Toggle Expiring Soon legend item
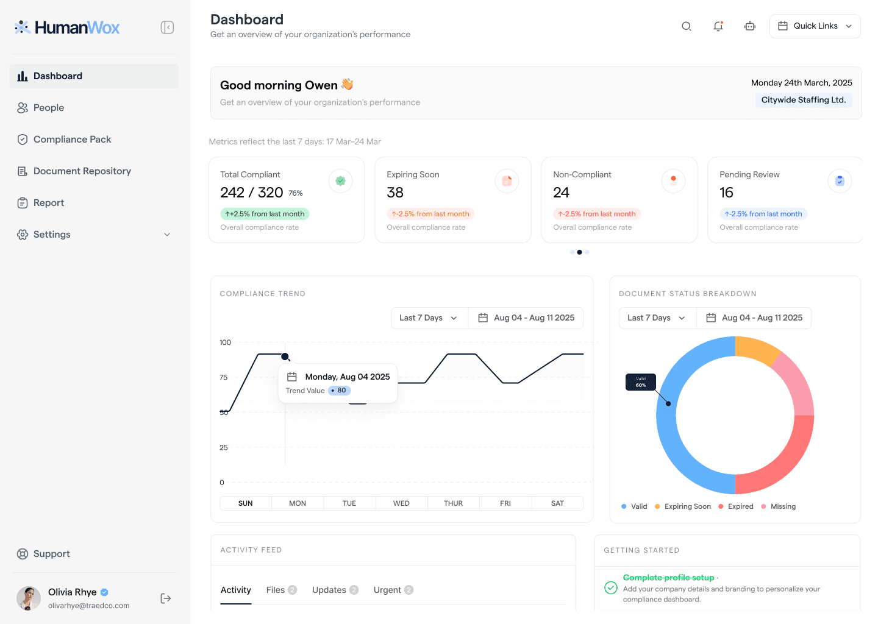The width and height of the screenshot is (878, 624). [683, 506]
